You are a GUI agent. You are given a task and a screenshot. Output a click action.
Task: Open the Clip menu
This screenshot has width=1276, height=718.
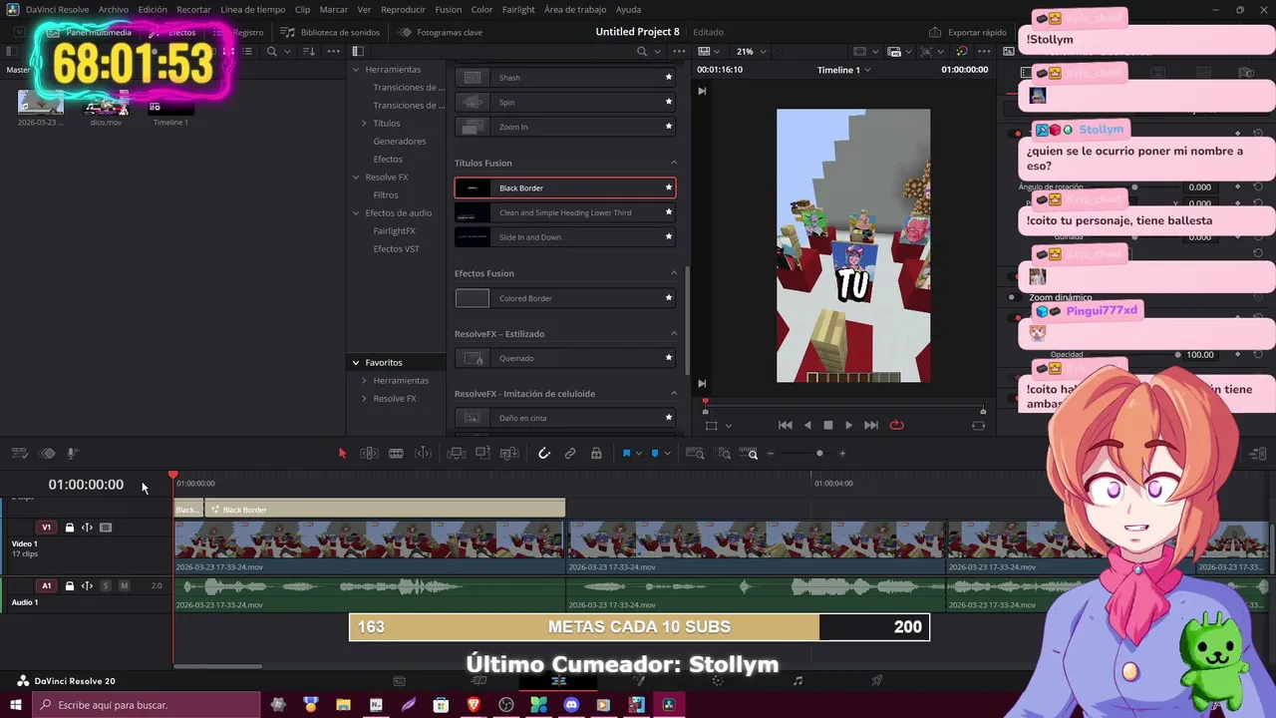302,9
